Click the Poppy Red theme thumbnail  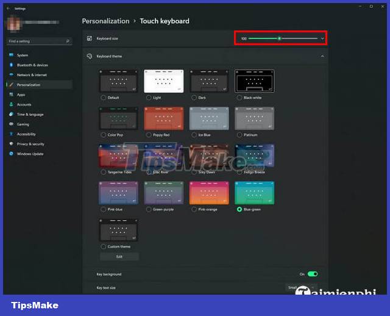coord(164,118)
